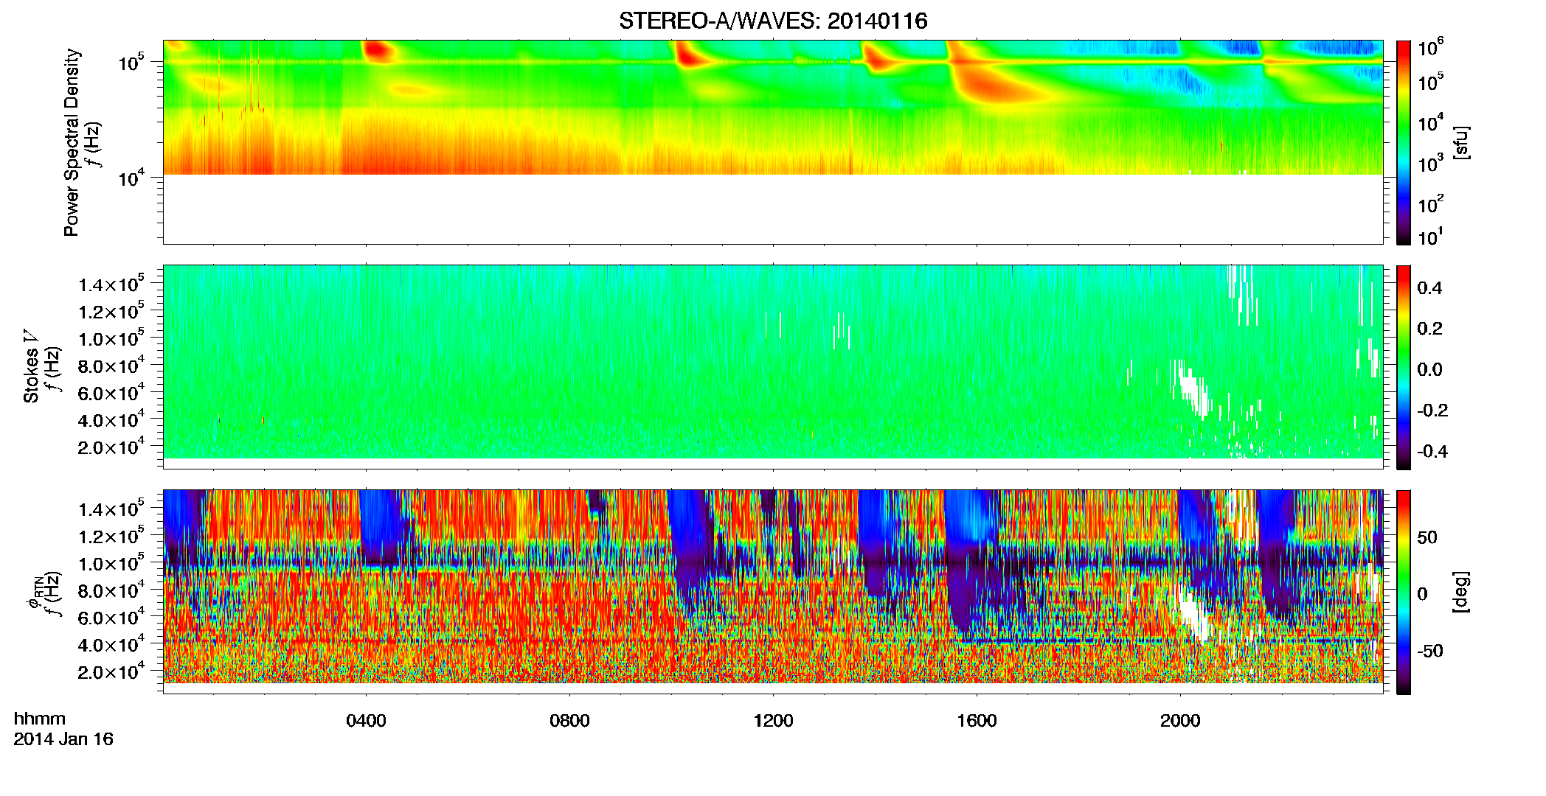Click "0.0" on the Stokes V color bar
Screen dimensions: 1546x796
point(1429,370)
